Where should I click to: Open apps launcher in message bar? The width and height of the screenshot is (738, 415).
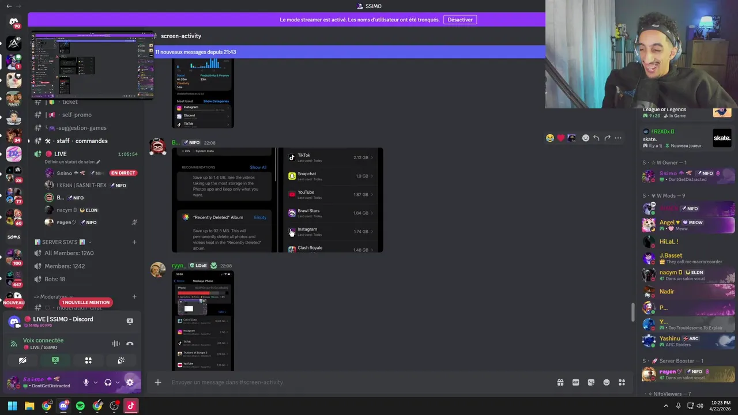pos(622,382)
